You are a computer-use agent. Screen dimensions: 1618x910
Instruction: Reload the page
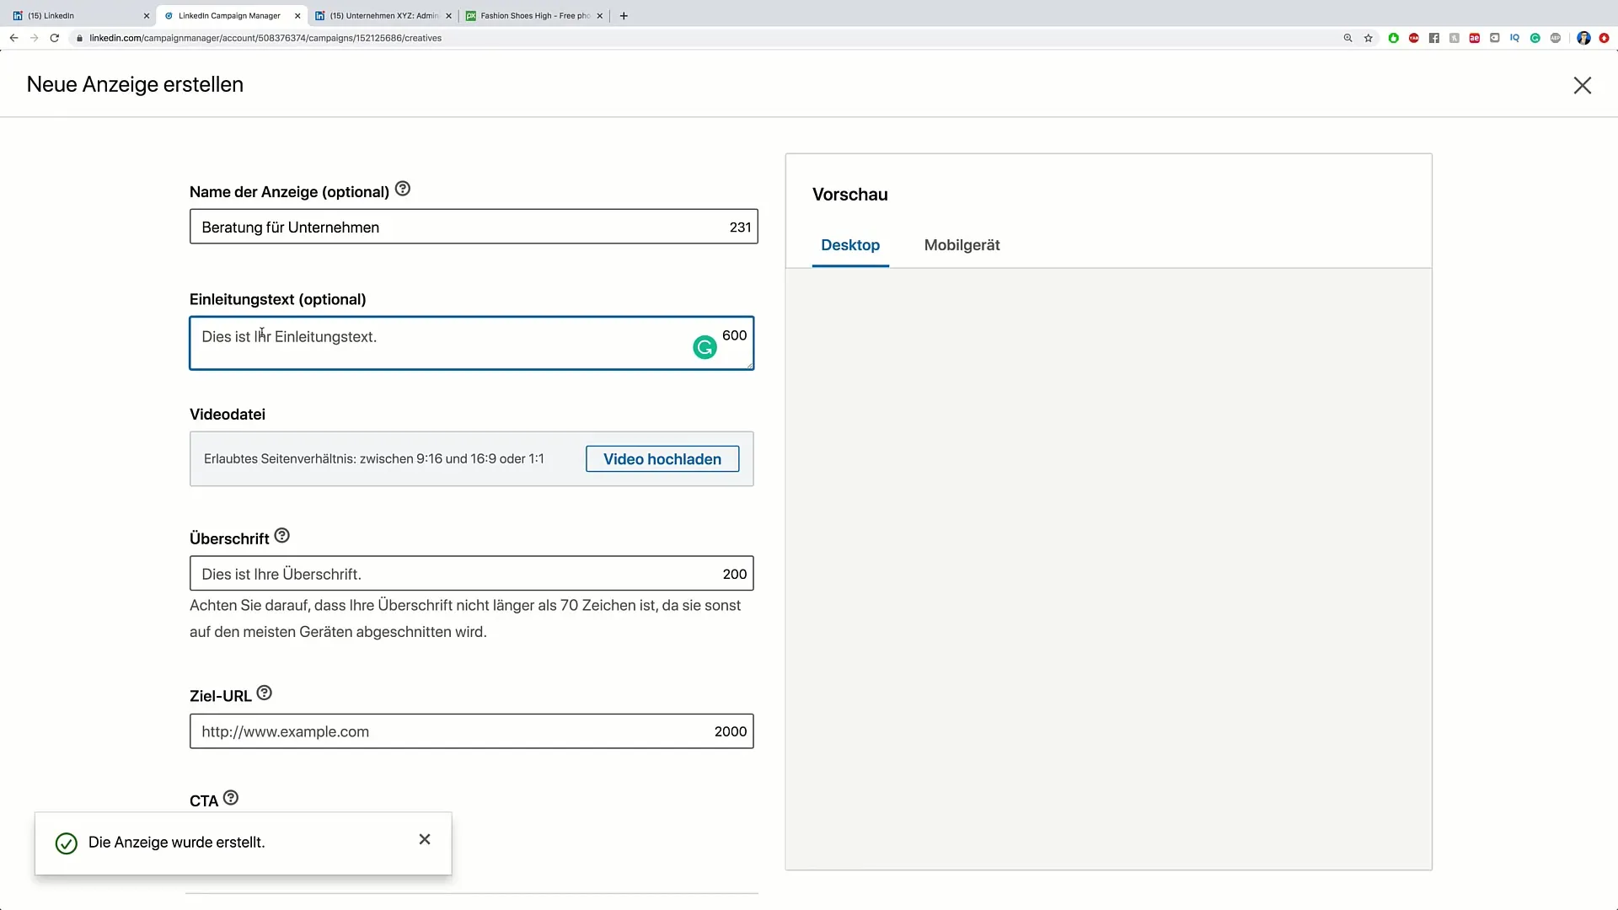pyautogui.click(x=55, y=38)
